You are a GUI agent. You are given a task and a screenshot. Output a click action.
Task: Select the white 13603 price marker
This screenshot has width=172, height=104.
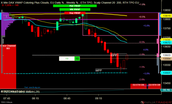(x=166, y=55)
